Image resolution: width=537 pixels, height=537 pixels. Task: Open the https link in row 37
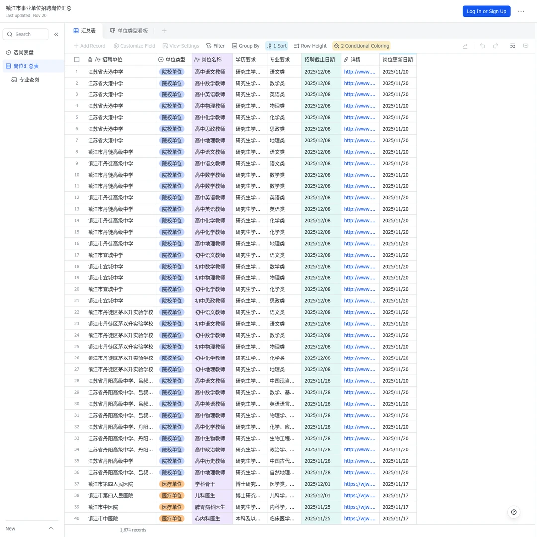click(359, 484)
